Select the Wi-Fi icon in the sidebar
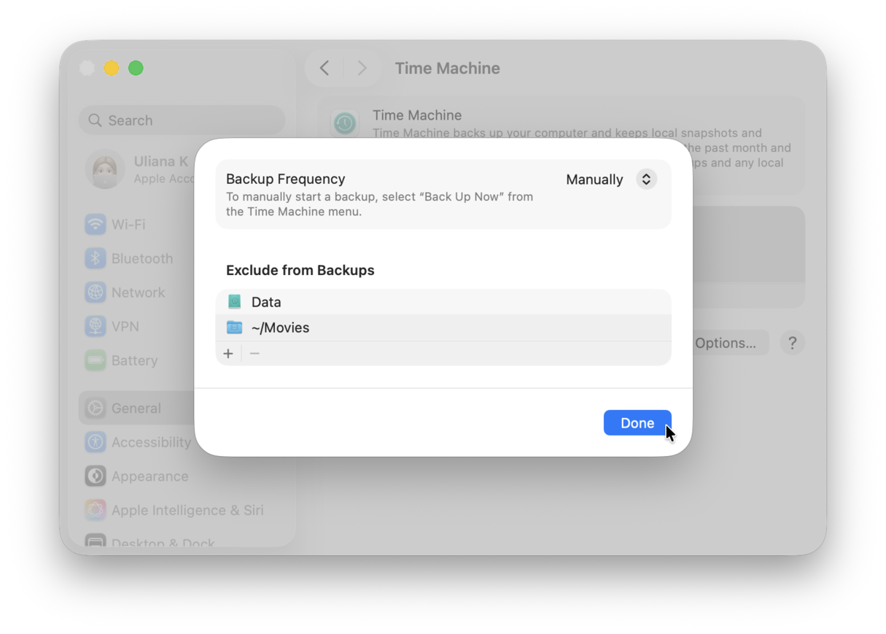Viewport: 886px width, 634px height. click(96, 224)
